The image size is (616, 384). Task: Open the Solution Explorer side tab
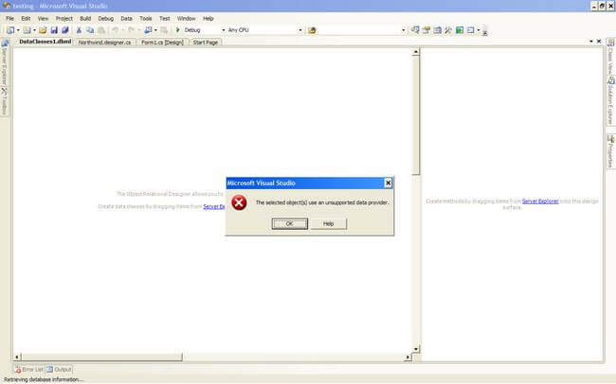pos(610,101)
